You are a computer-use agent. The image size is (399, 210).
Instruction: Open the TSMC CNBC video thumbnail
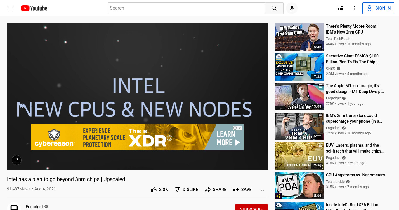[299, 67]
